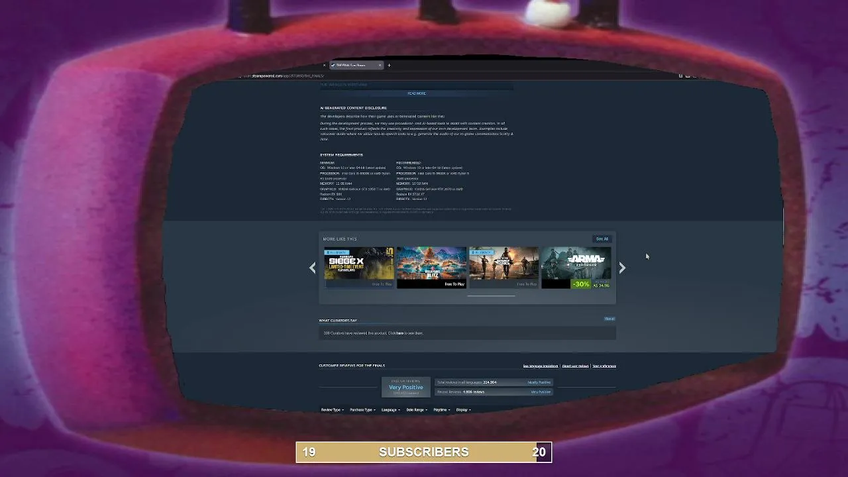Click the carousel scroll indicator bar

pyautogui.click(x=491, y=296)
